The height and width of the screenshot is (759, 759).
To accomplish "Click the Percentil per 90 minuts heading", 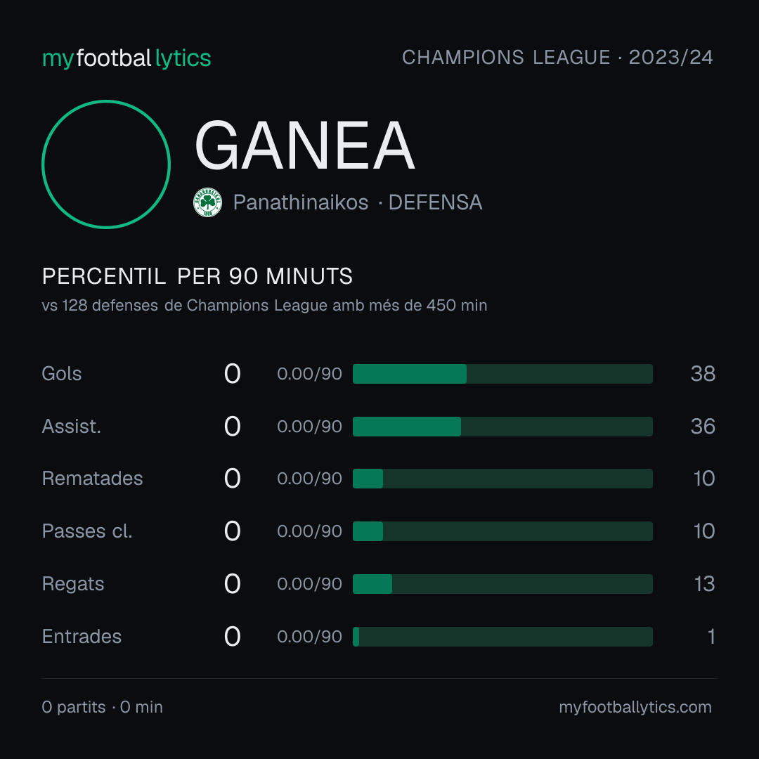I will click(x=197, y=276).
